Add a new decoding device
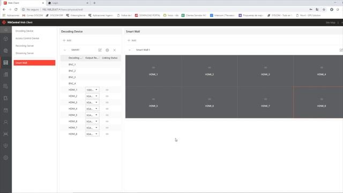This screenshot has height=193, width=343. tap(67, 40)
